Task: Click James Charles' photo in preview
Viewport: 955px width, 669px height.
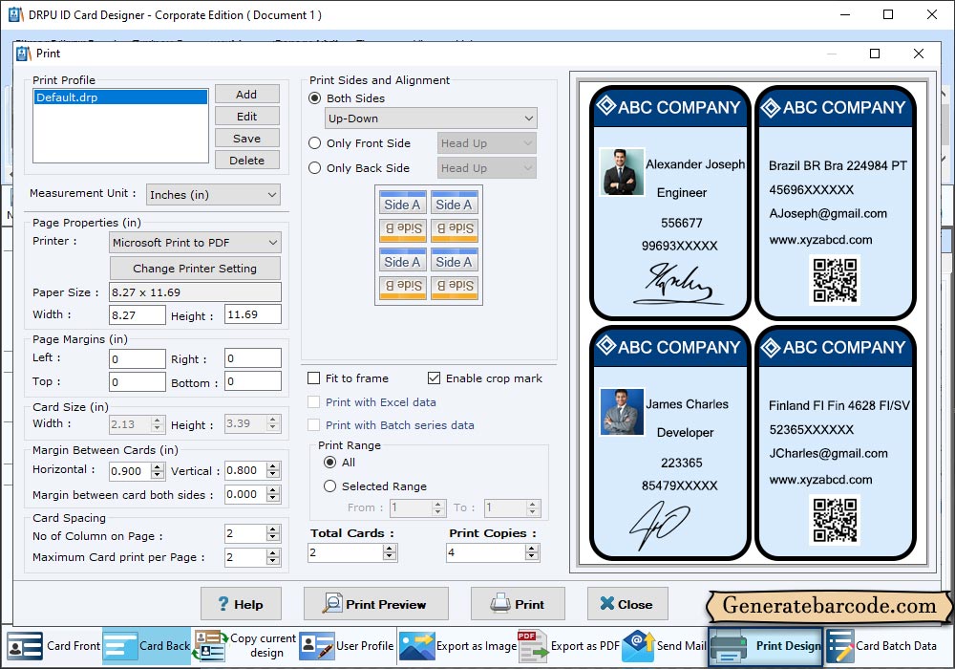Action: coord(622,412)
